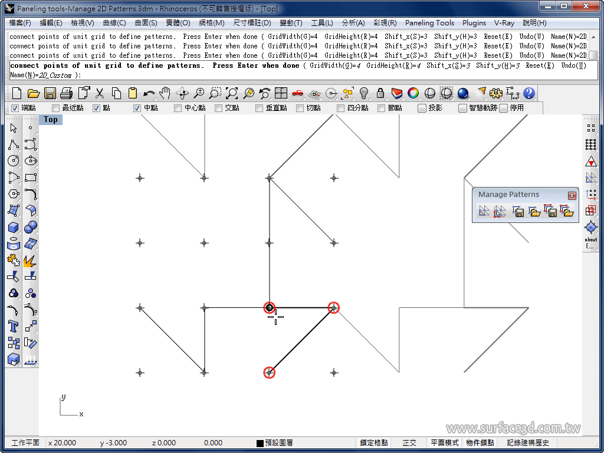This screenshot has height=453, width=604.
Task: Click Save 2D patterns icon in Manage Patterns
Action: point(518,211)
